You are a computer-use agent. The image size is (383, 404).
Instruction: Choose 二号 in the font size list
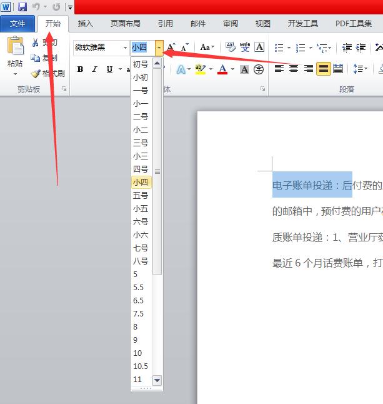point(141,117)
